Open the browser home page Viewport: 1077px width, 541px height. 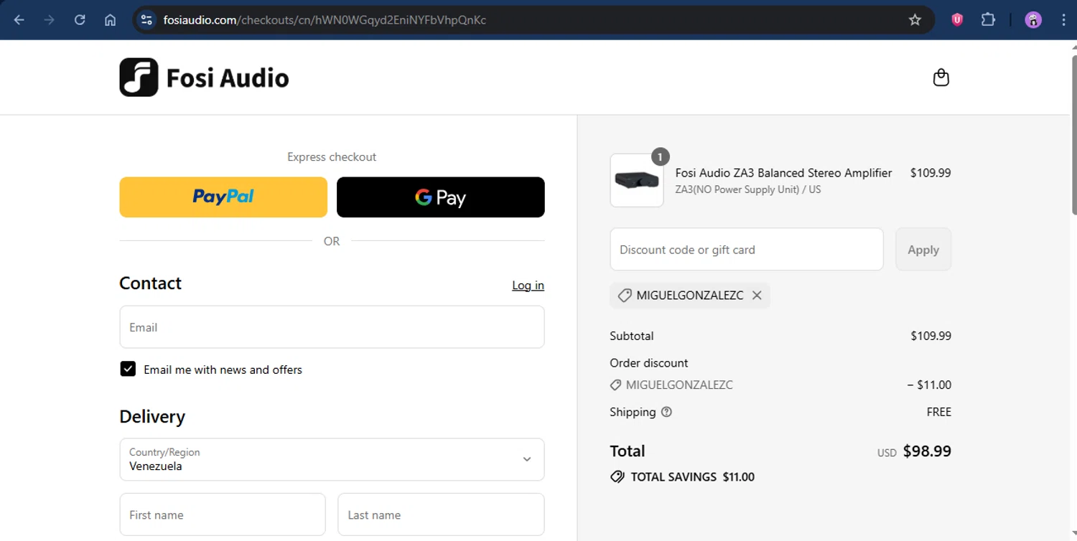[x=110, y=20]
